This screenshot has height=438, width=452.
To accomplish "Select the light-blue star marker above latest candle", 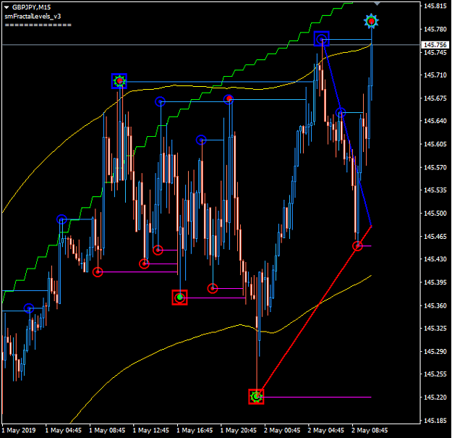I will pos(371,21).
